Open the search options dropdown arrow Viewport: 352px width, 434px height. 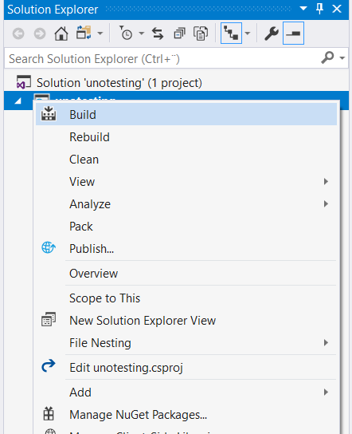pyautogui.click(x=342, y=58)
